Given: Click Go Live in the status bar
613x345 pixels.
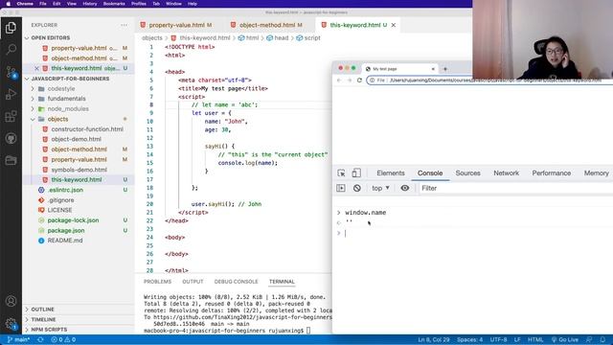Looking at the screenshot, I should tap(565, 339).
